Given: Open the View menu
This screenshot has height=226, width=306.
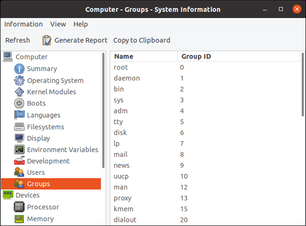Looking at the screenshot, I should [58, 24].
